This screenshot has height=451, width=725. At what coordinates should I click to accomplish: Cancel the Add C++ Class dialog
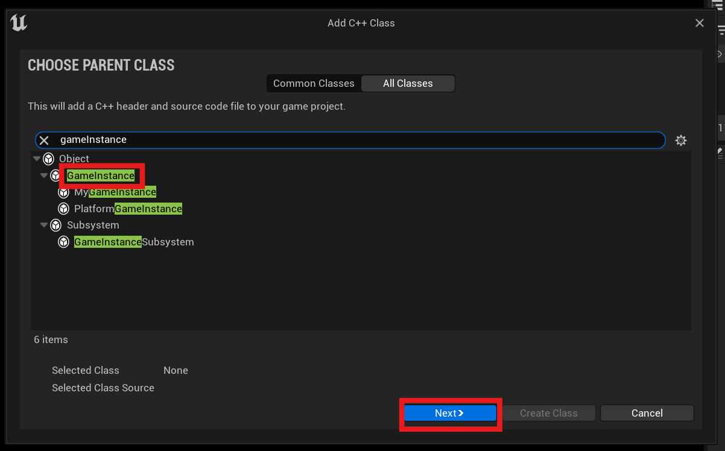[x=647, y=413]
